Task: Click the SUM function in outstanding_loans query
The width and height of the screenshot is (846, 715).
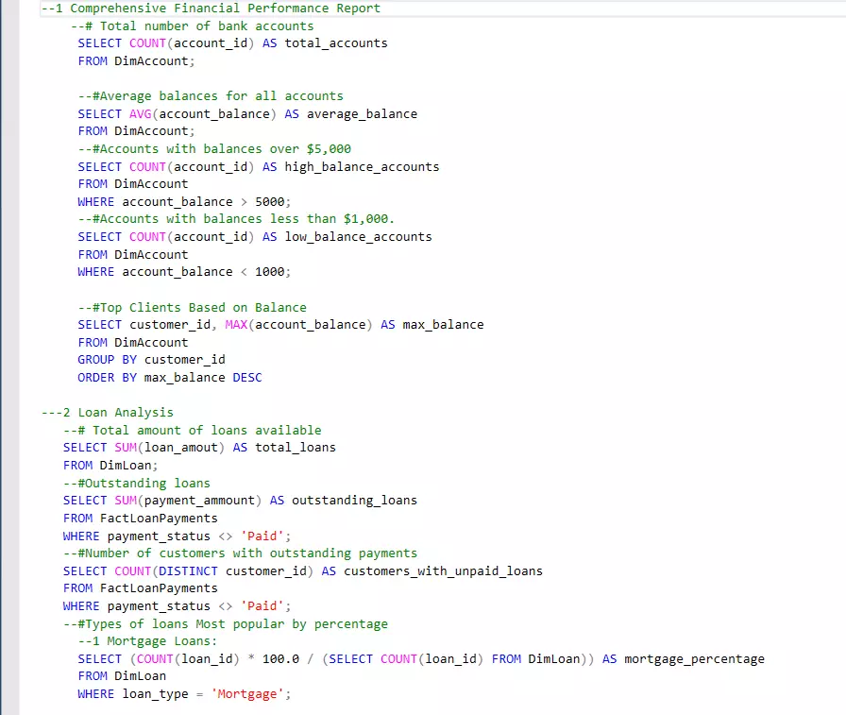Action: coord(128,500)
